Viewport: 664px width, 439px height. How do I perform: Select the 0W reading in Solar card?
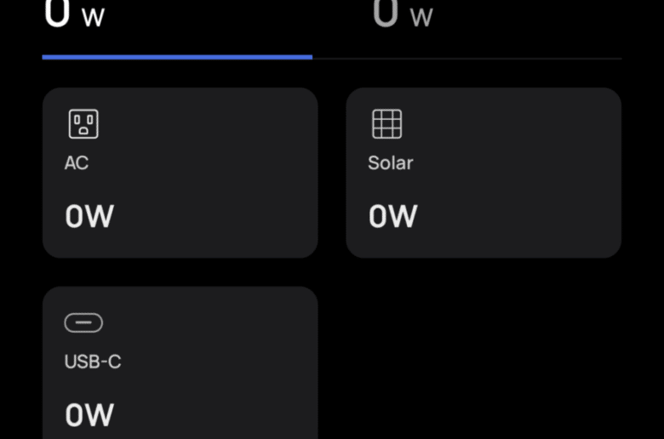(x=393, y=216)
